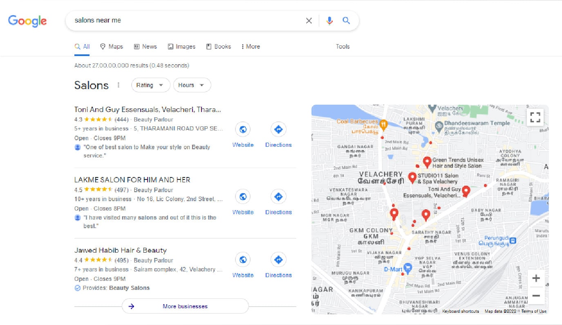
Task: Click Terms of Use link on map
Action: [x=534, y=312]
